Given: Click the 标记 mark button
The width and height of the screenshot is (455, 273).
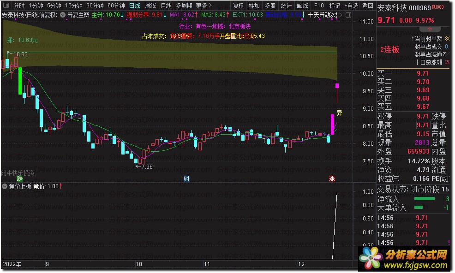Looking at the screenshot, I should pyautogui.click(x=335, y=6).
